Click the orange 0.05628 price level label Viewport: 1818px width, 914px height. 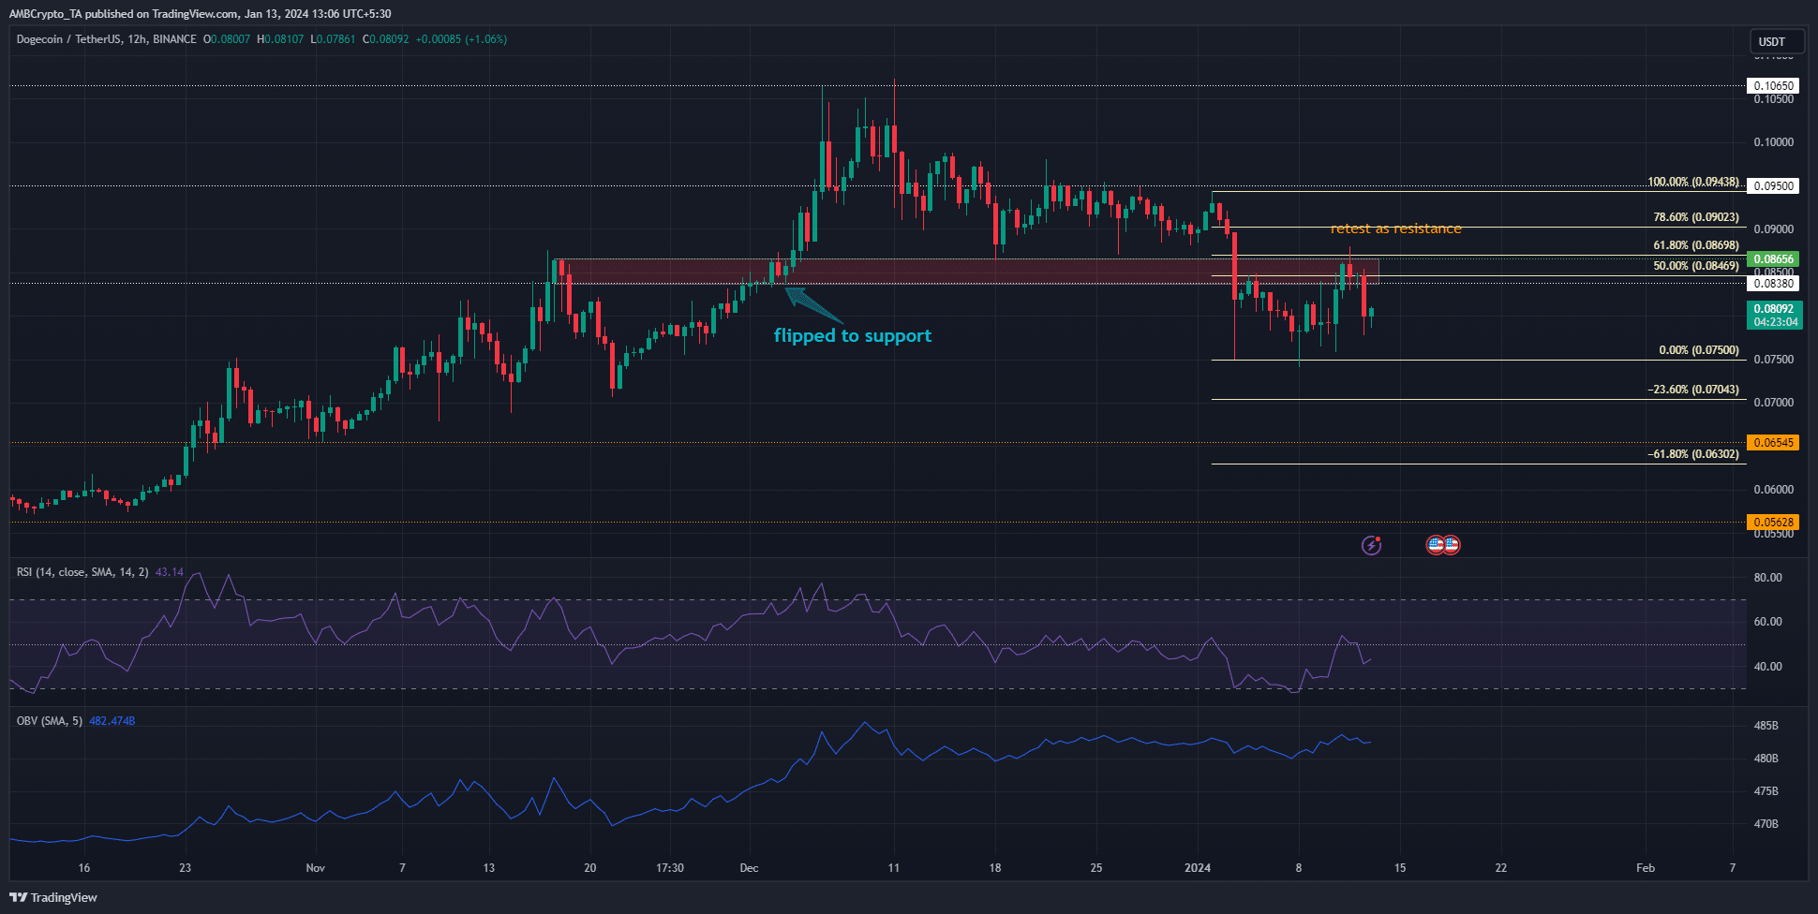tap(1773, 523)
